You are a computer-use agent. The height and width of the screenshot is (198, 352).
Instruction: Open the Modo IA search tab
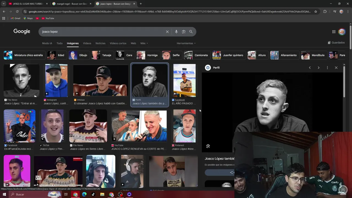(47, 43)
